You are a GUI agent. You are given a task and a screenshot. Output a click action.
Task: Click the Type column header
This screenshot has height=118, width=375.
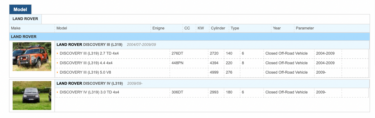(x=235, y=28)
